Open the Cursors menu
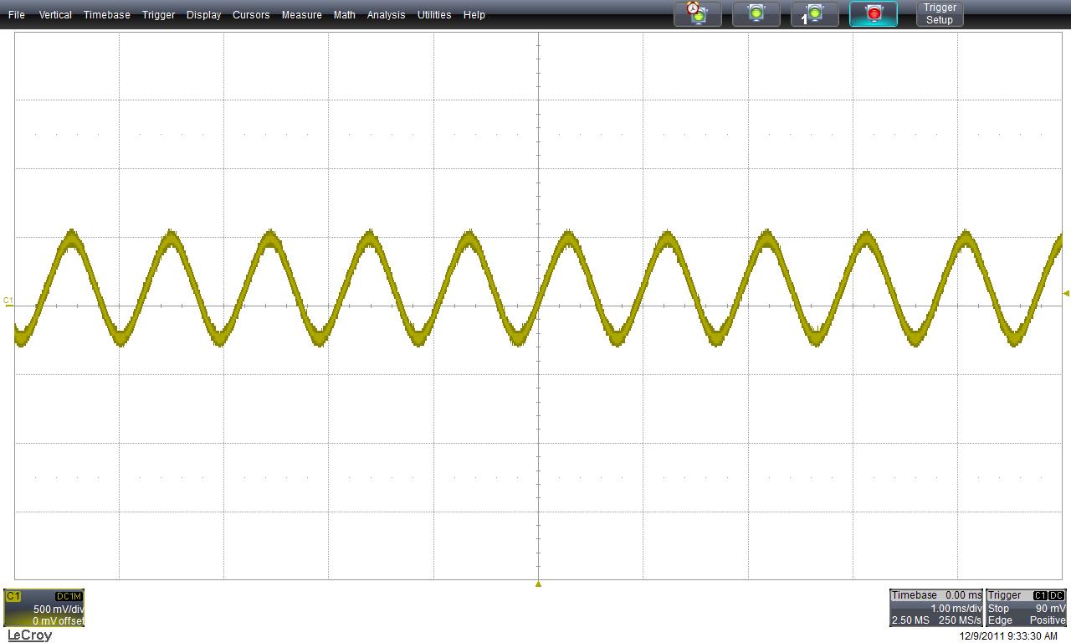Image resolution: width=1071 pixels, height=643 pixels. 251,15
